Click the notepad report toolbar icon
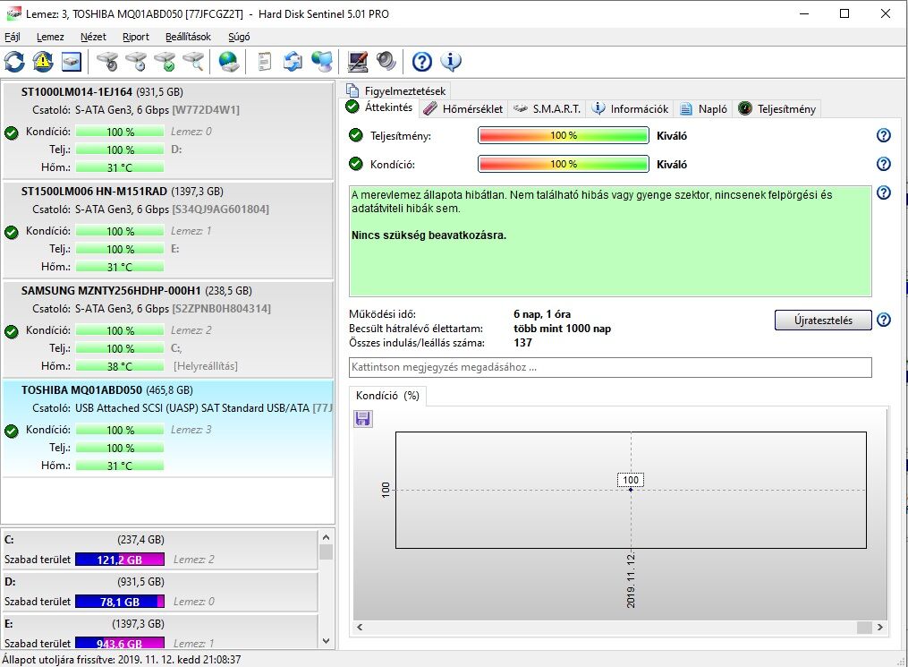Viewport: 908px width, 667px height. [265, 62]
